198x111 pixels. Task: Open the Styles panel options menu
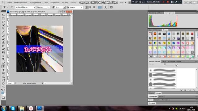(196, 30)
